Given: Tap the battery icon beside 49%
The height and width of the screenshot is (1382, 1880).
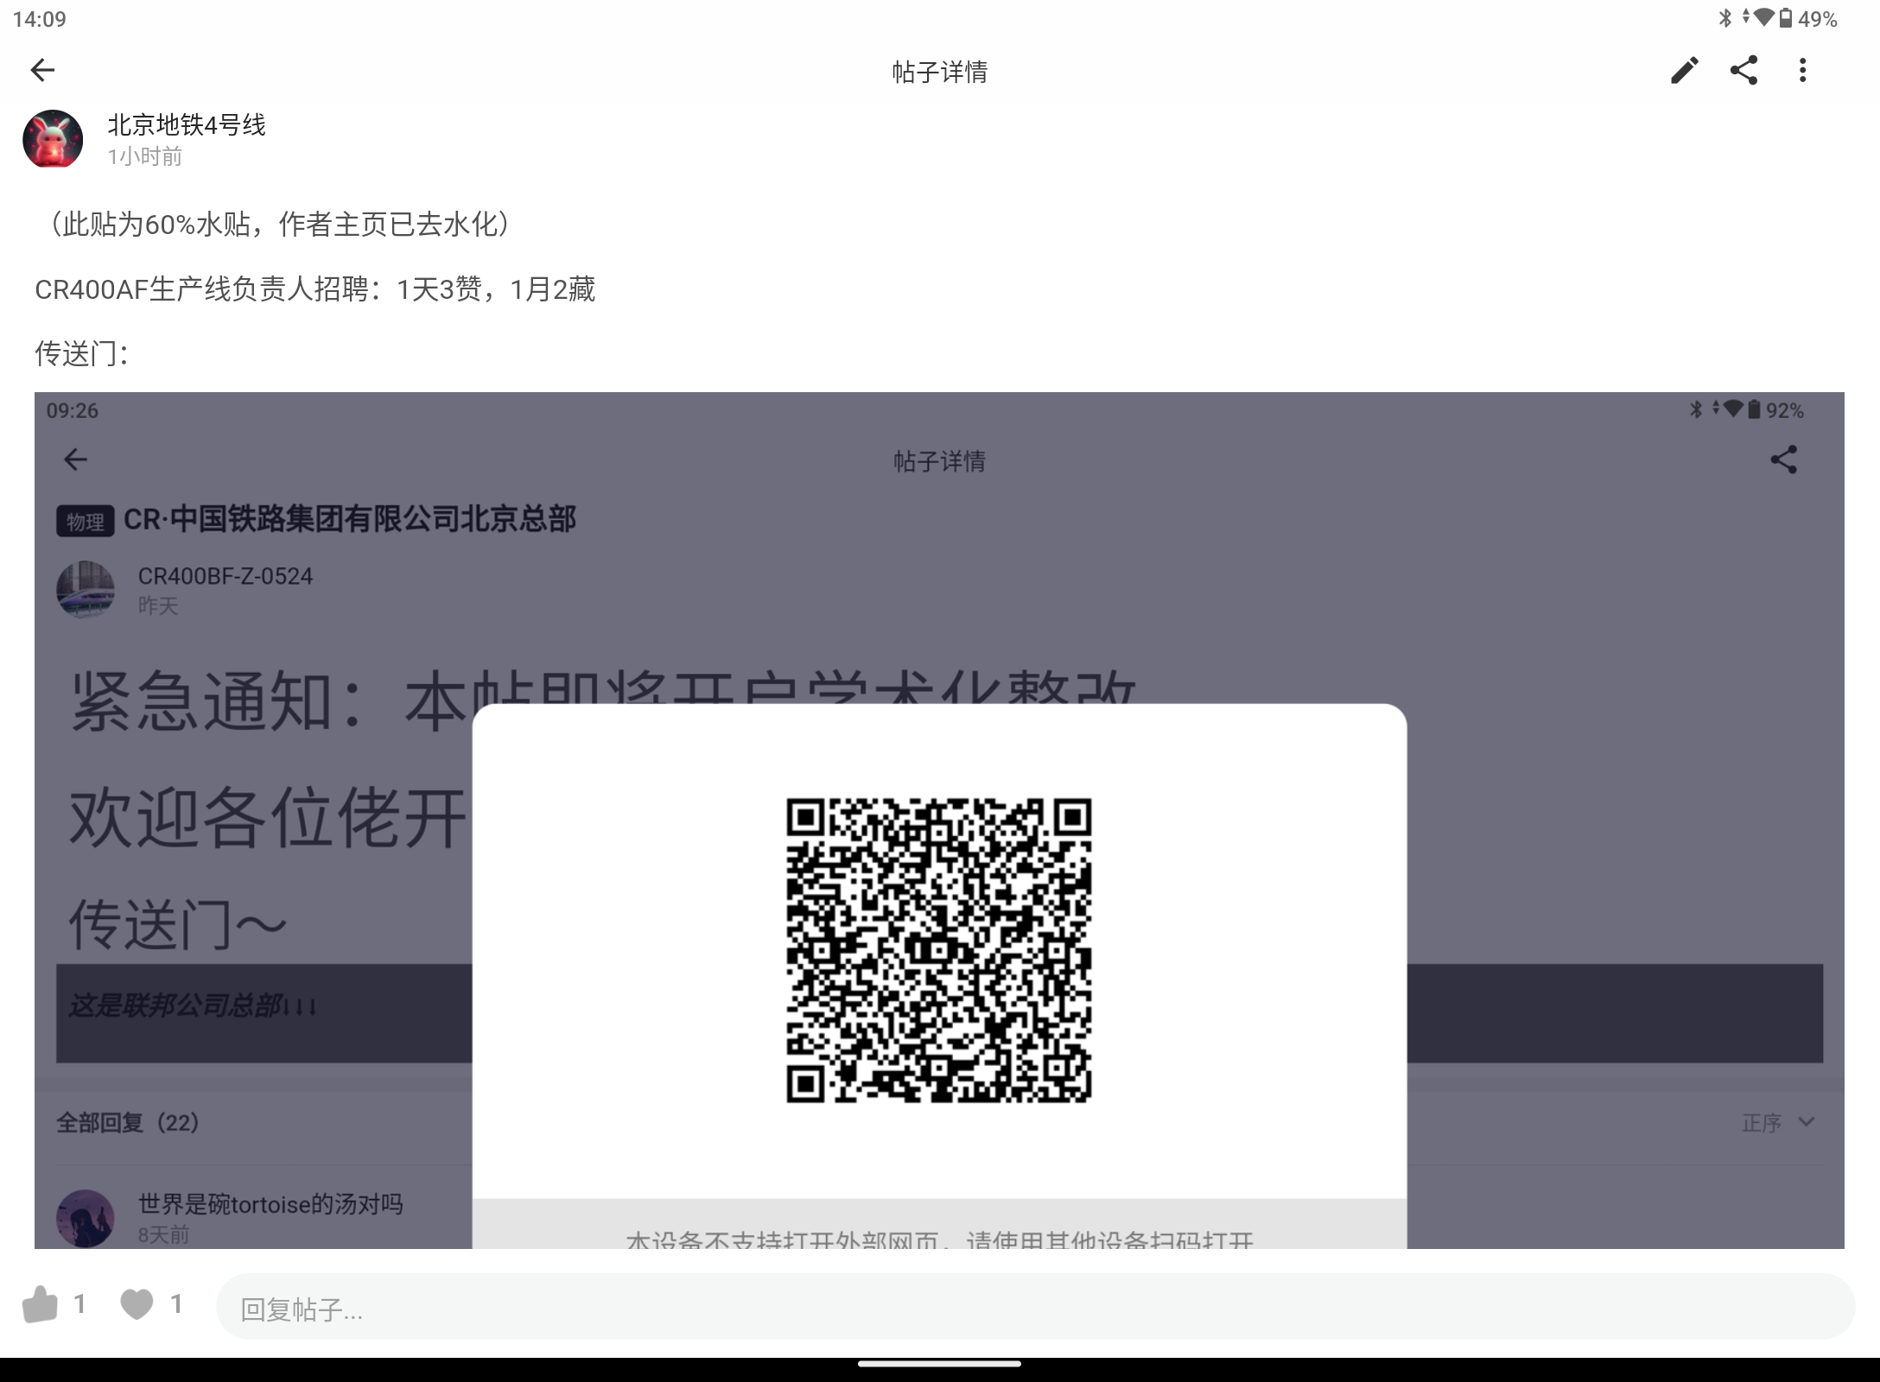Looking at the screenshot, I should click(x=1786, y=18).
